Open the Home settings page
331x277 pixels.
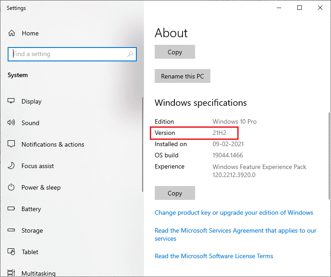(x=30, y=33)
